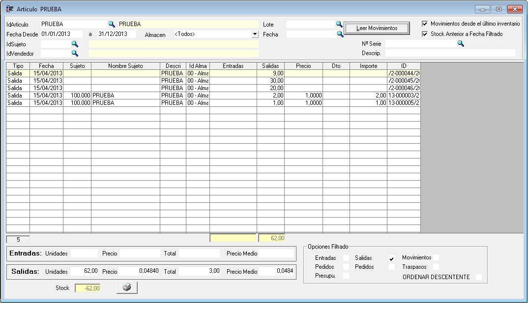Enable Pedidos checkbox under Salidas

click(392, 267)
